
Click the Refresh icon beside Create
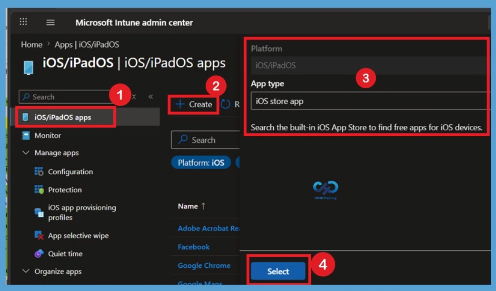(225, 104)
